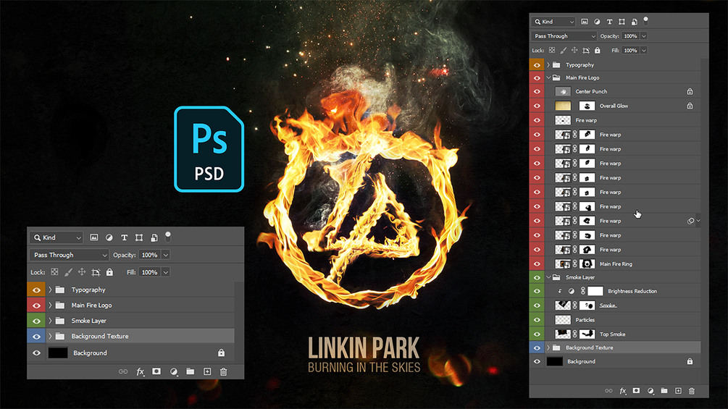The image size is (728, 409).
Task: Open Pass Through blend mode in left panel
Action: tap(70, 255)
